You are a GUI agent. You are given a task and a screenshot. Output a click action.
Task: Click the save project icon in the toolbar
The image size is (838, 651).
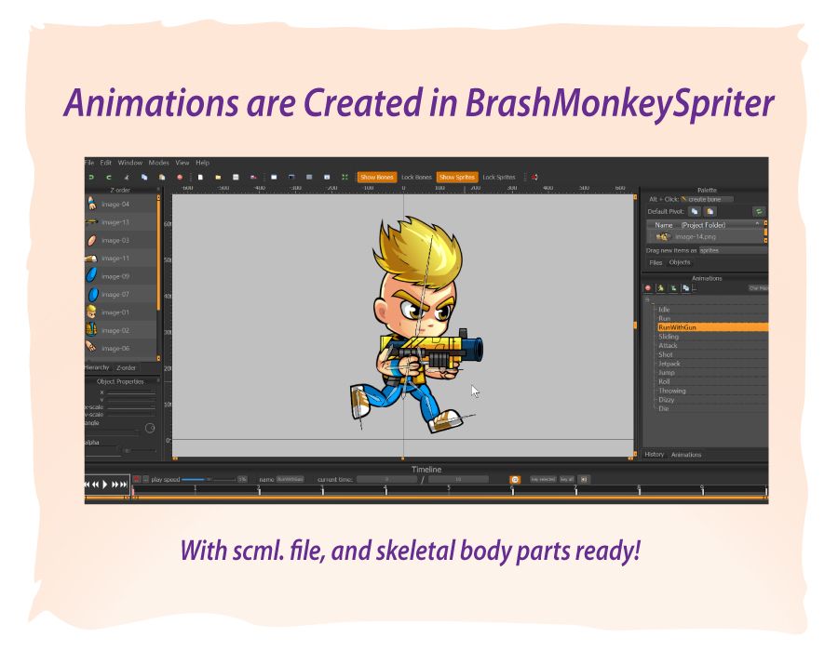pos(236,177)
